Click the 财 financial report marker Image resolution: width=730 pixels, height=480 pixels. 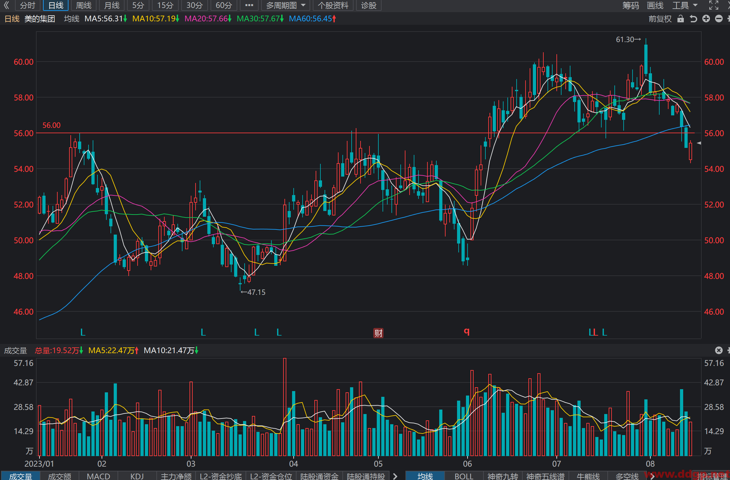[x=378, y=333]
